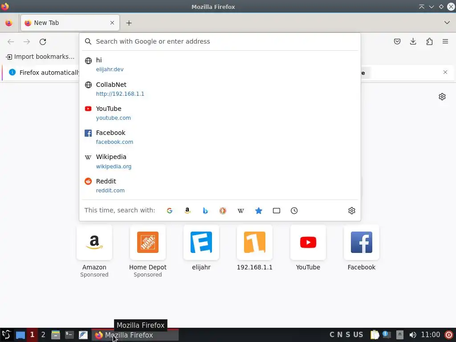Launch the terminal taskbar icon
This screenshot has width=456, height=342.
[x=69, y=335]
